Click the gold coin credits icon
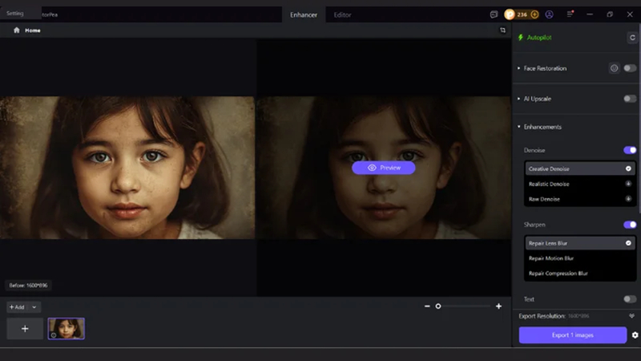Viewport: 641px width, 361px height. click(x=510, y=14)
